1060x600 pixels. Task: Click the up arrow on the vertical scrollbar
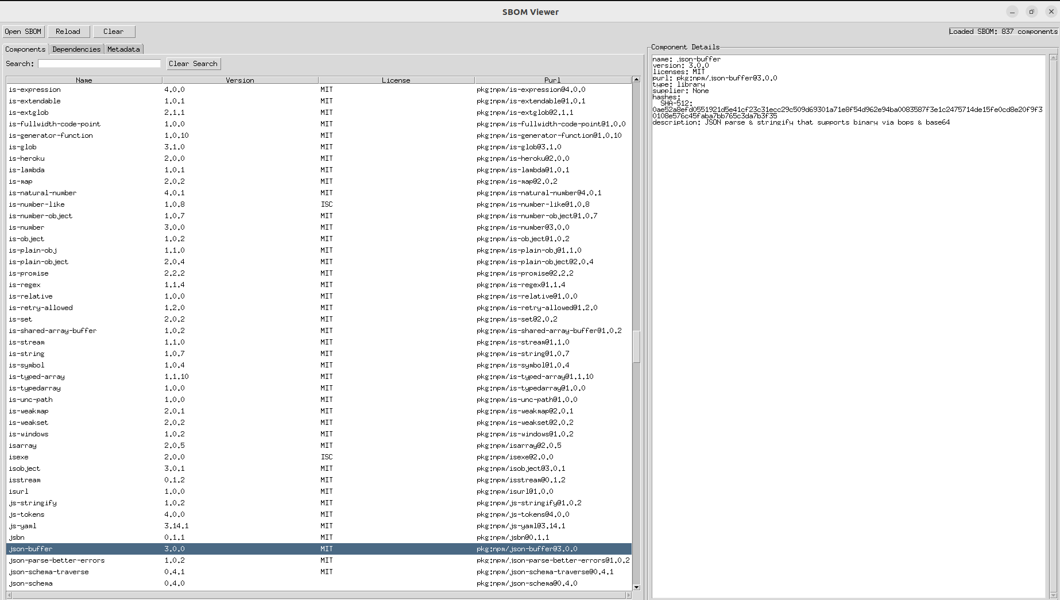pos(636,80)
